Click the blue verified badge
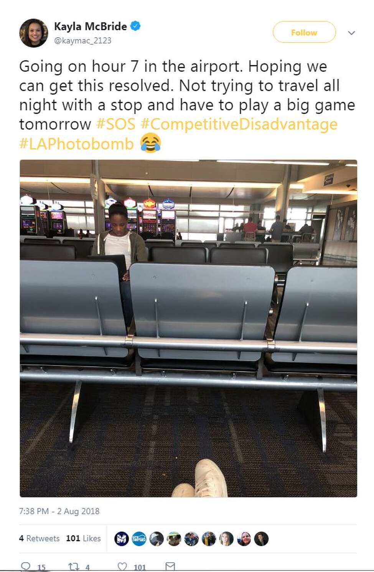Screen dimensions: 374x572 pyautogui.click(x=135, y=26)
